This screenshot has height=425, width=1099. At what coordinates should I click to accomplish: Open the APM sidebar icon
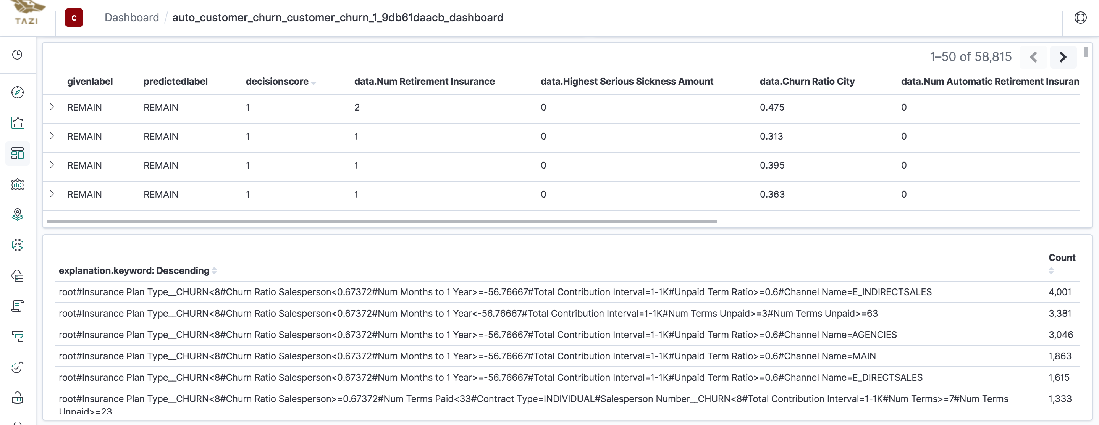point(17,336)
